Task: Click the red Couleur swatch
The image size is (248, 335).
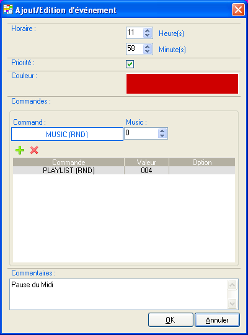Action: (x=182, y=84)
